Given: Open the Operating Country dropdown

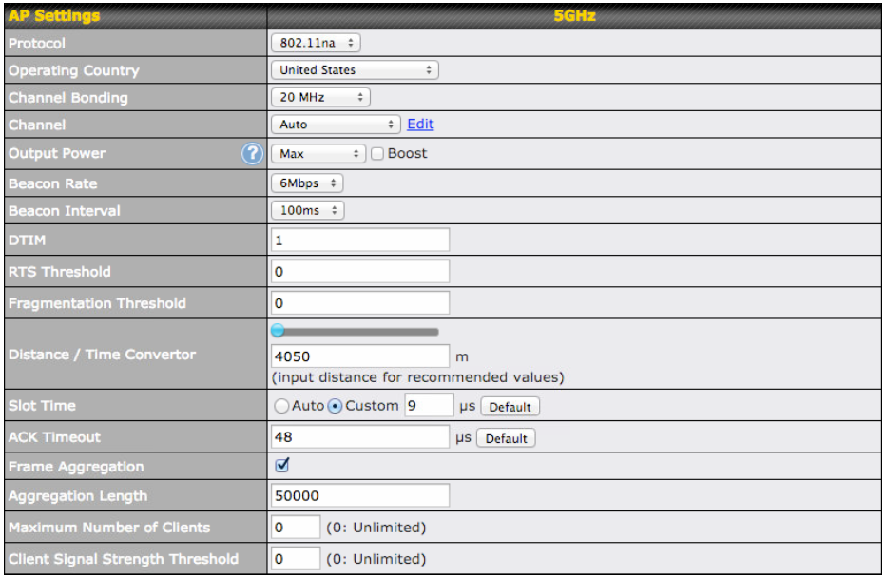Looking at the screenshot, I should (355, 70).
